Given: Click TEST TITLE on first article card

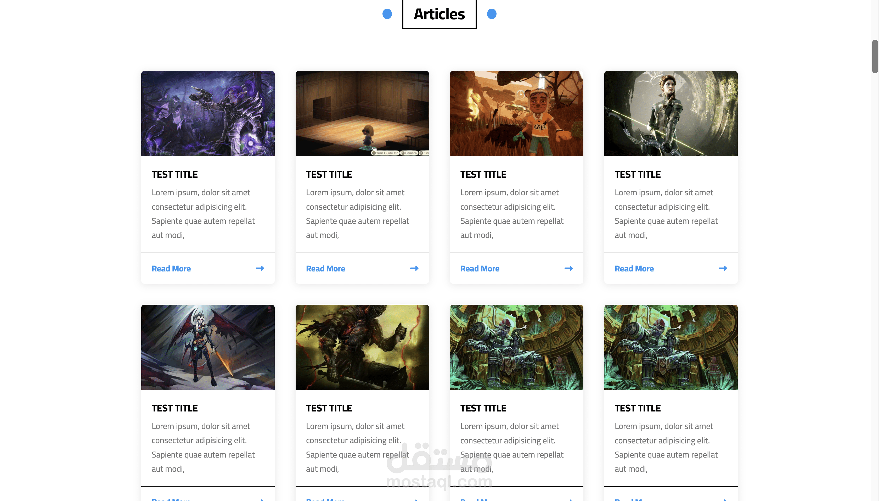Looking at the screenshot, I should pos(175,174).
